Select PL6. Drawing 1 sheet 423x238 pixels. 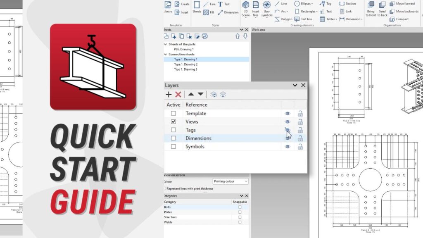coord(183,49)
